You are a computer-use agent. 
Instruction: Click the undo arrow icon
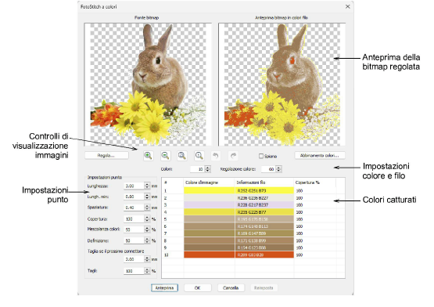coord(216,156)
